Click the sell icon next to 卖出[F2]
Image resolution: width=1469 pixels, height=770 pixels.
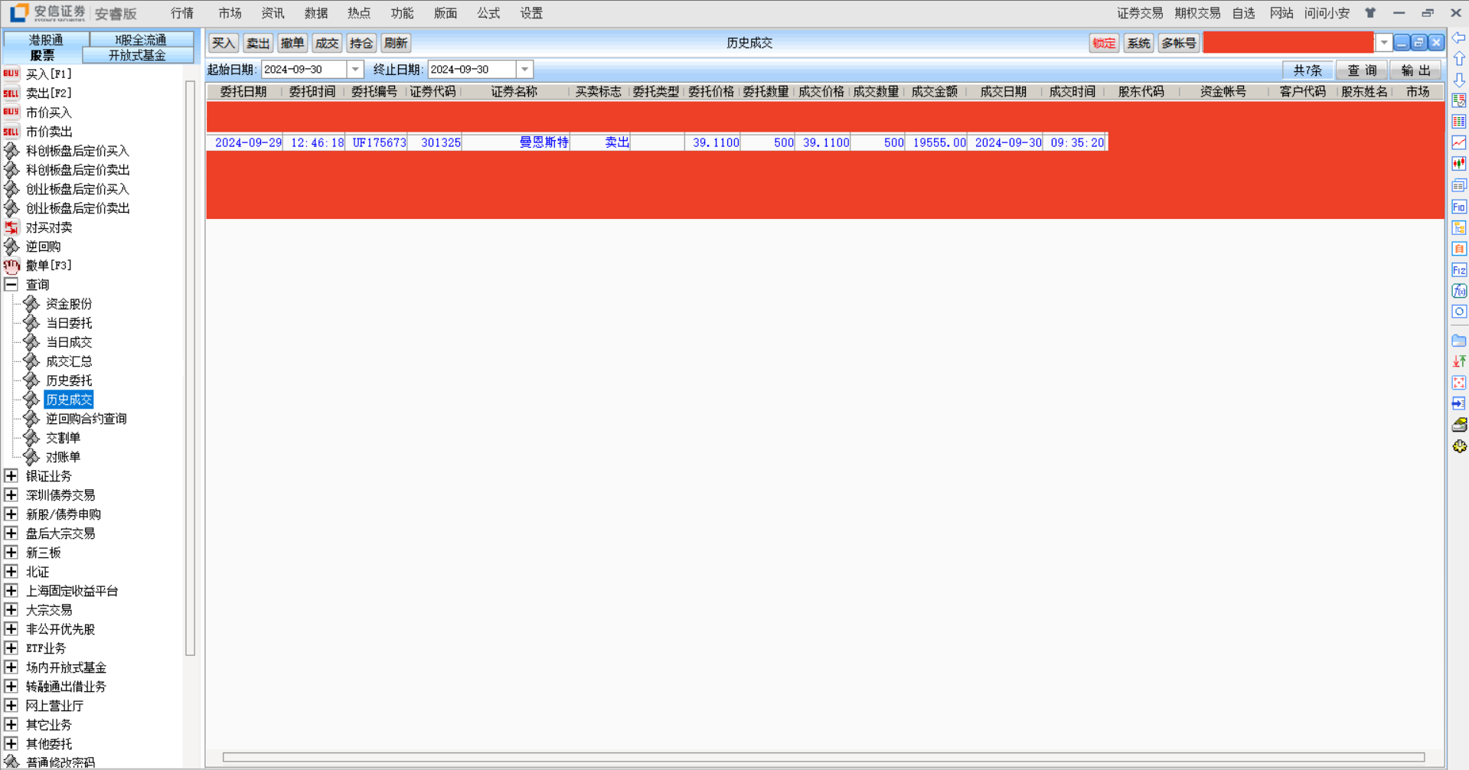coord(11,93)
